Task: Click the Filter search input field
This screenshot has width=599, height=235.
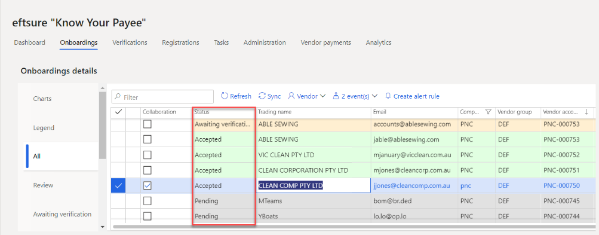Action: pos(162,97)
